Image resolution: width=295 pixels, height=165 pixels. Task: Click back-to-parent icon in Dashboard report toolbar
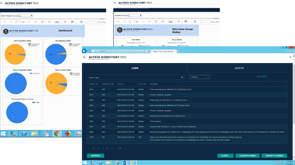pyautogui.click(x=49, y=22)
